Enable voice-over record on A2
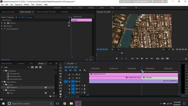 84,89
